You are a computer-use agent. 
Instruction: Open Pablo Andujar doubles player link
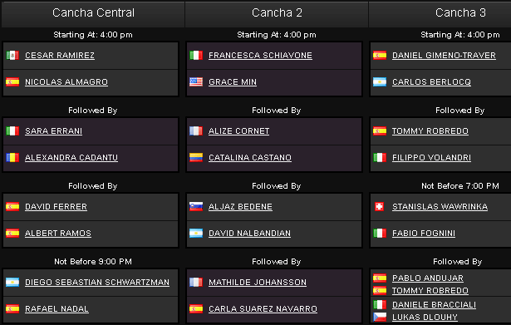click(428, 278)
